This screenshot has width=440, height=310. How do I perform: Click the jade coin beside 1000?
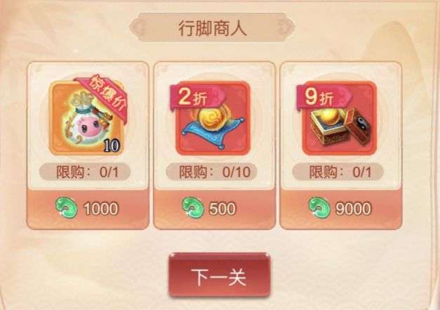67,208
